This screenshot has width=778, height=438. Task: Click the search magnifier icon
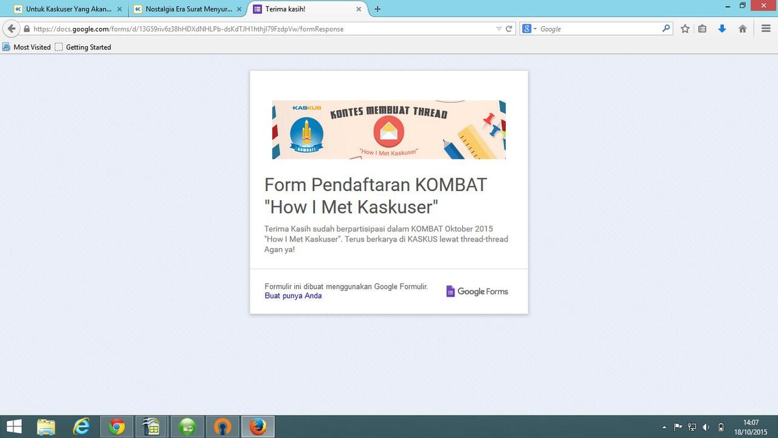(666, 28)
